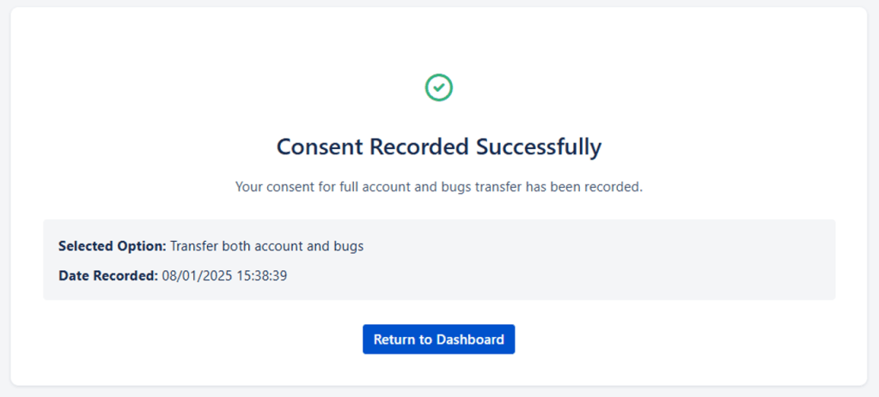This screenshot has width=879, height=397.
Task: Select the consent confirmation sentence
Action: (439, 187)
